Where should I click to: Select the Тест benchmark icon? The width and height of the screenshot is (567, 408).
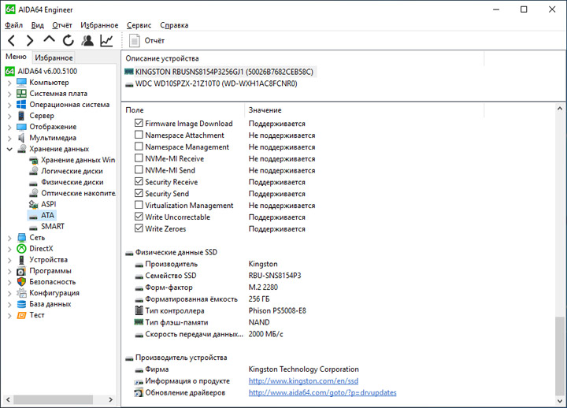[21, 315]
